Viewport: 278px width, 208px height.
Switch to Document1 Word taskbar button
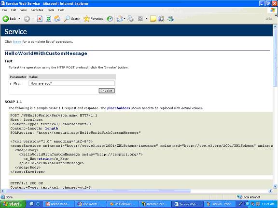pos(90,204)
